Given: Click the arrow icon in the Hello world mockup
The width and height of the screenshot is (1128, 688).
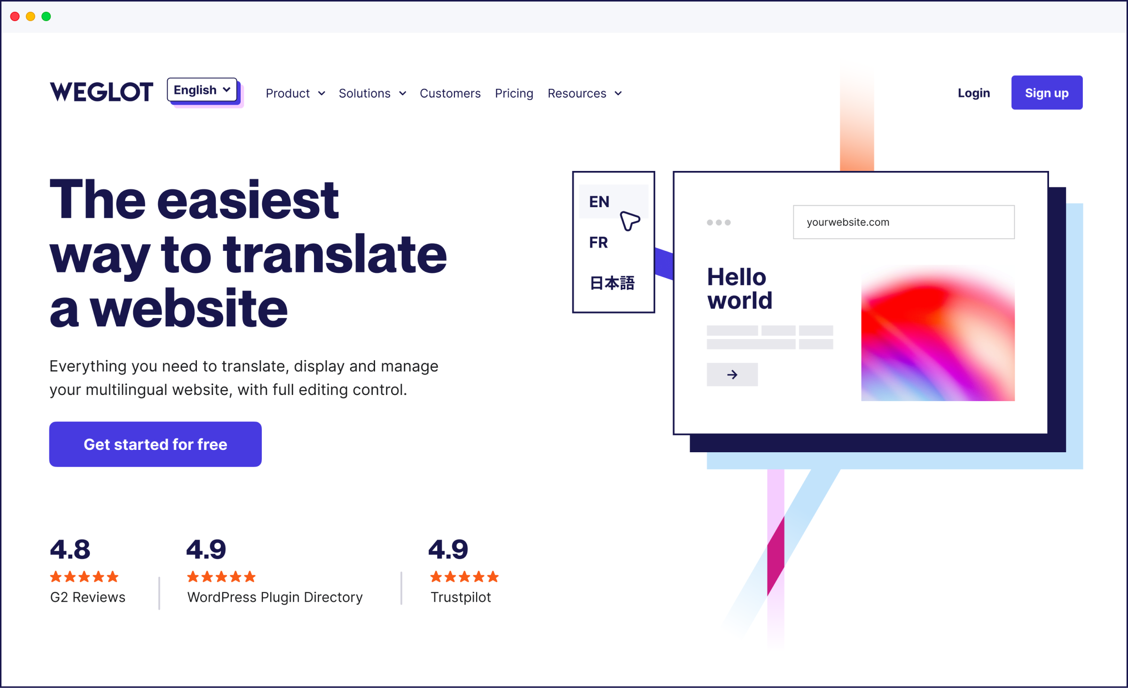Looking at the screenshot, I should (x=732, y=374).
